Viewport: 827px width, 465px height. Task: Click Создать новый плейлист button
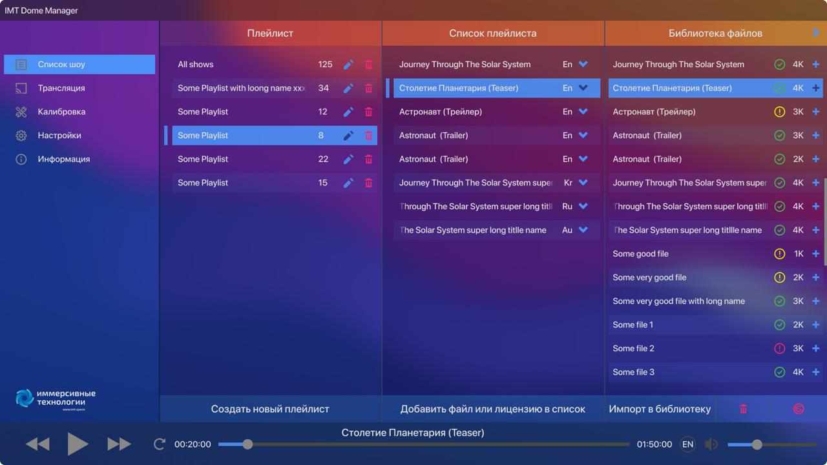pyautogui.click(x=270, y=409)
